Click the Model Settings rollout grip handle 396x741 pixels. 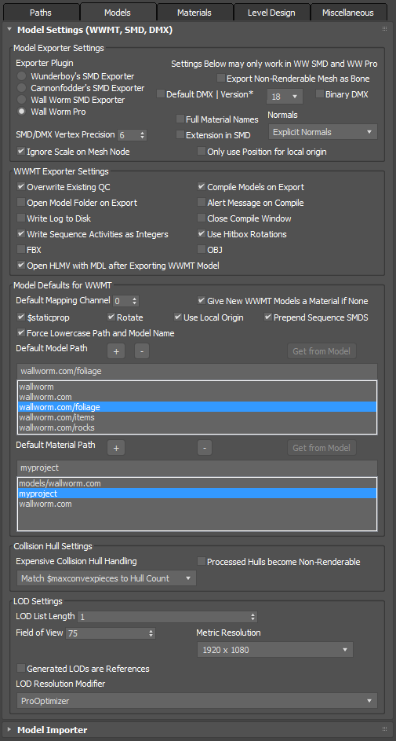384,29
